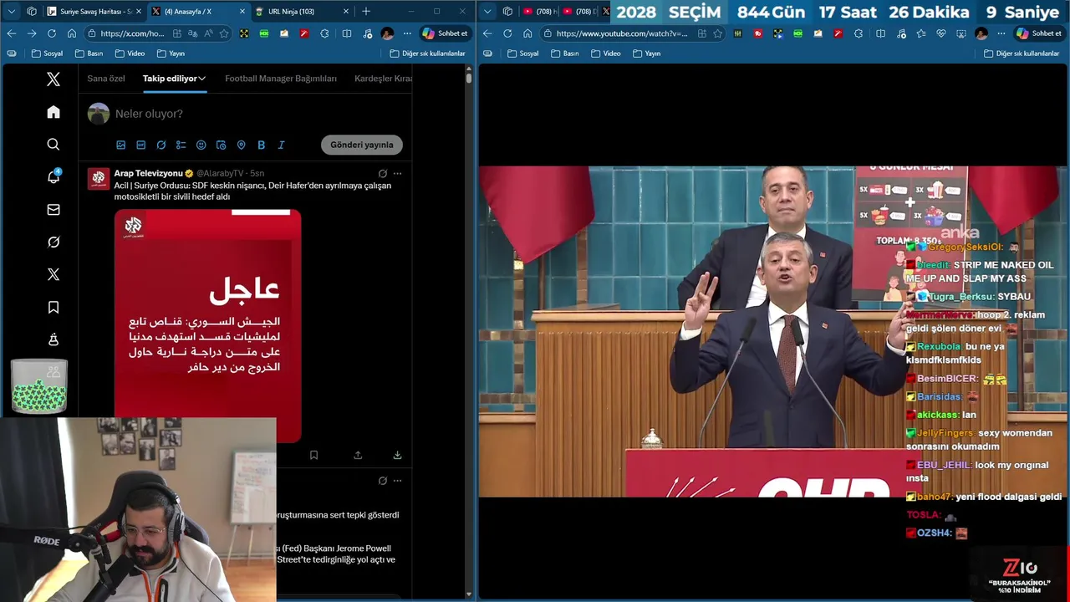Viewport: 1070px width, 602px height.
Task: Open Video bookmarks folder in YouTube browser
Action: (x=605, y=54)
